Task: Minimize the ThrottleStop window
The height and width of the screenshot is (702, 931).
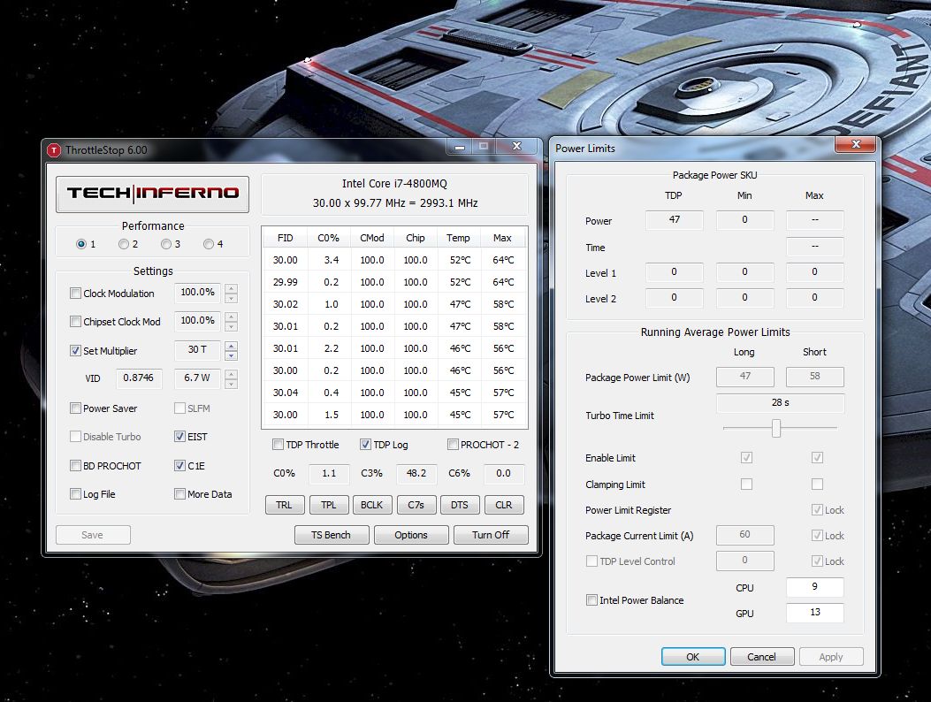Action: coord(460,146)
